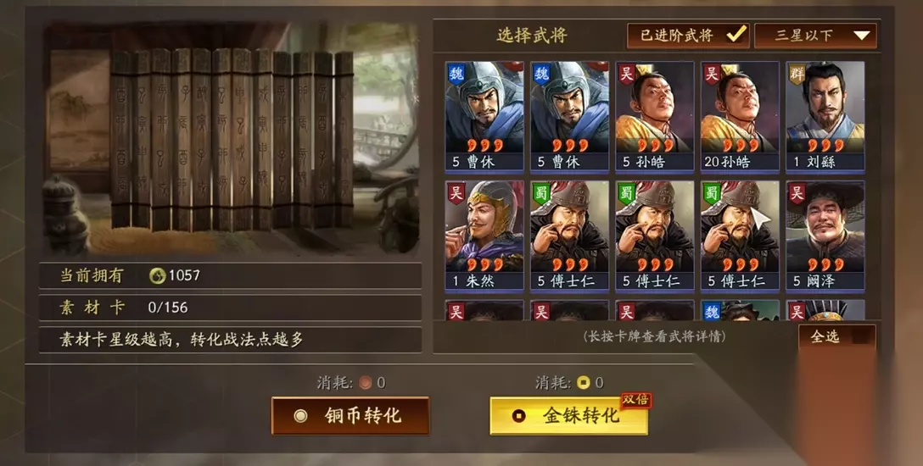
Task: Click the 魏 faction badge on first 曹休
Action: coord(456,74)
